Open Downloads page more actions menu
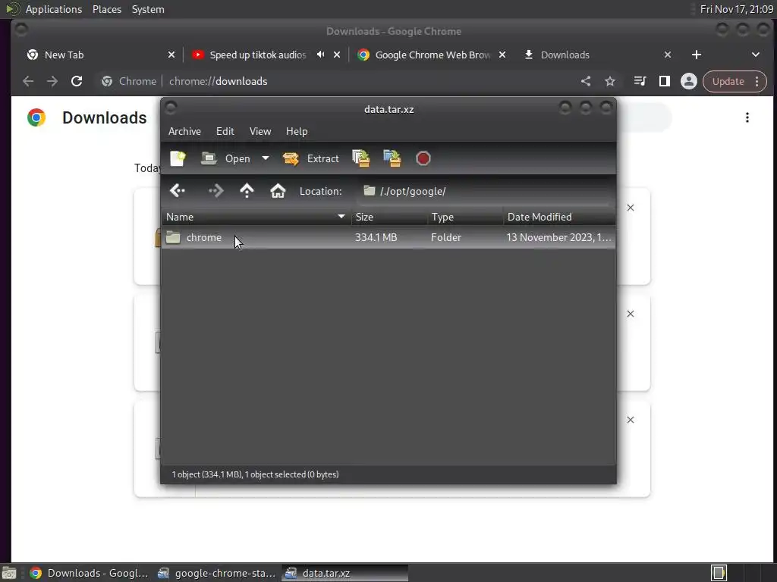 [x=747, y=117]
